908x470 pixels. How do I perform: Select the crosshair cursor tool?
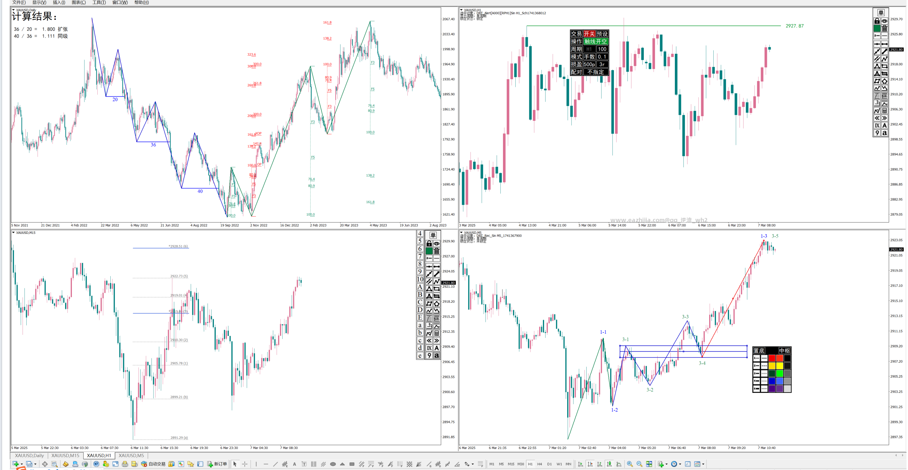245,464
